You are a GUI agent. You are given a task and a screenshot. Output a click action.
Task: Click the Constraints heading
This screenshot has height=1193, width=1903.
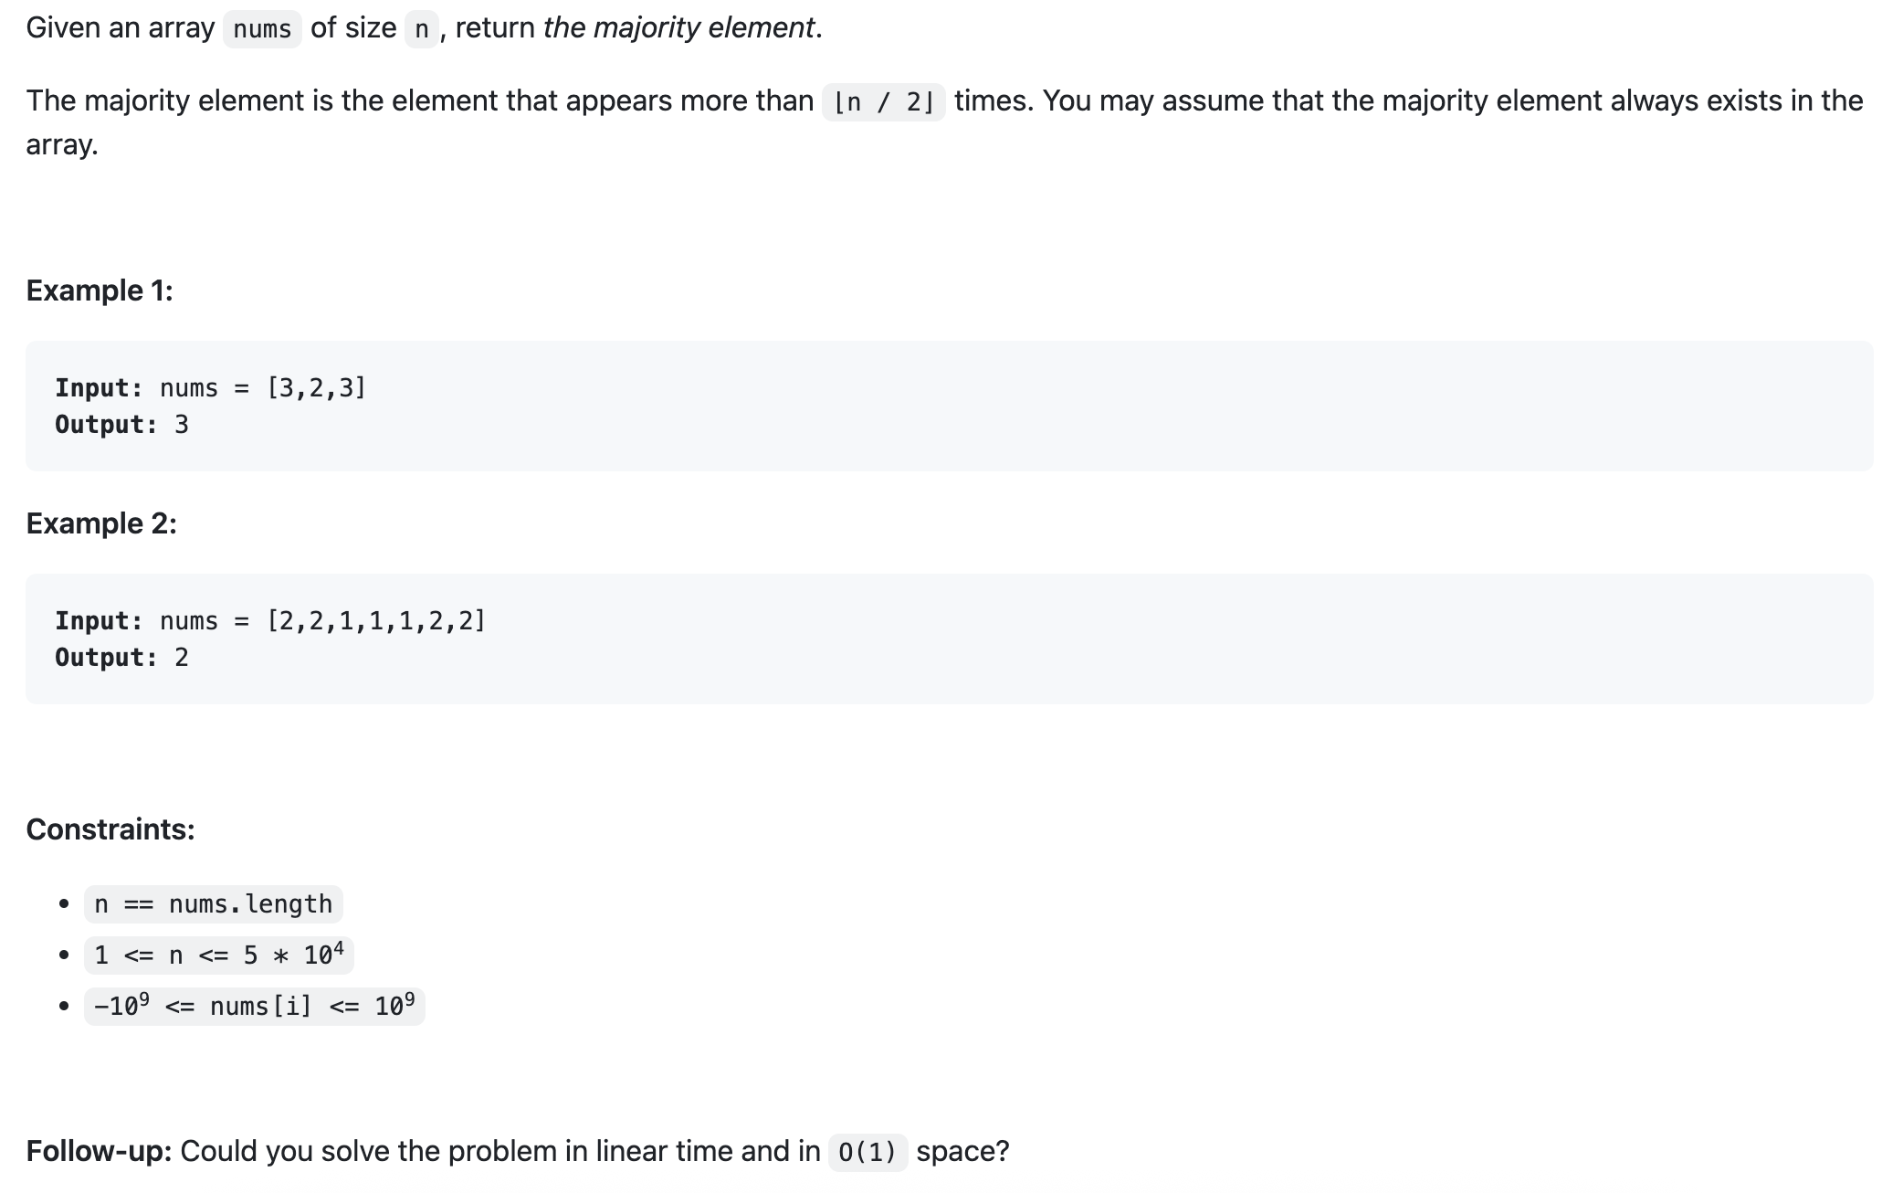pos(110,829)
